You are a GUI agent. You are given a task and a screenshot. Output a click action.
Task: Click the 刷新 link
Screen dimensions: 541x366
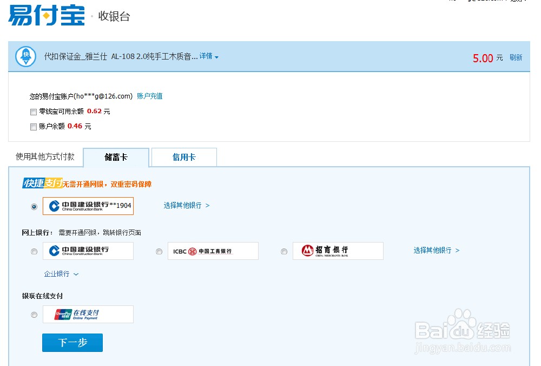point(516,58)
